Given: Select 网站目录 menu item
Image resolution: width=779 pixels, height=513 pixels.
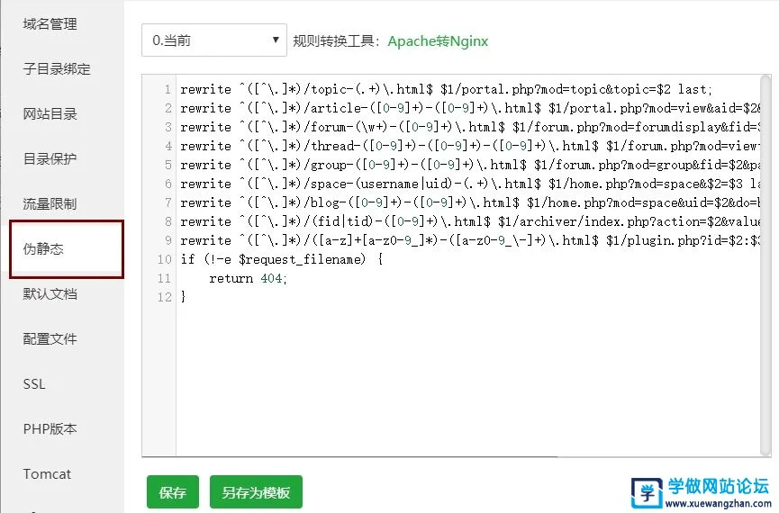Looking at the screenshot, I should point(50,113).
